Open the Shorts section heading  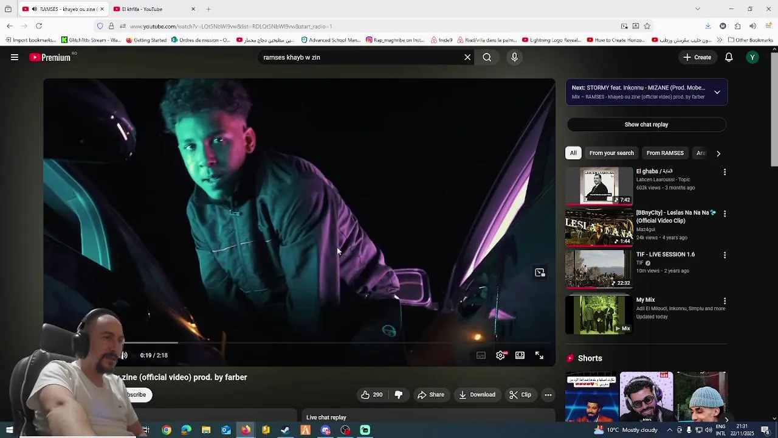[590, 358]
